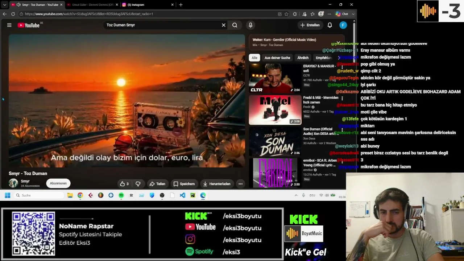Open options menu for Son Duman video
This screenshot has width=464, height=261.
342,130
